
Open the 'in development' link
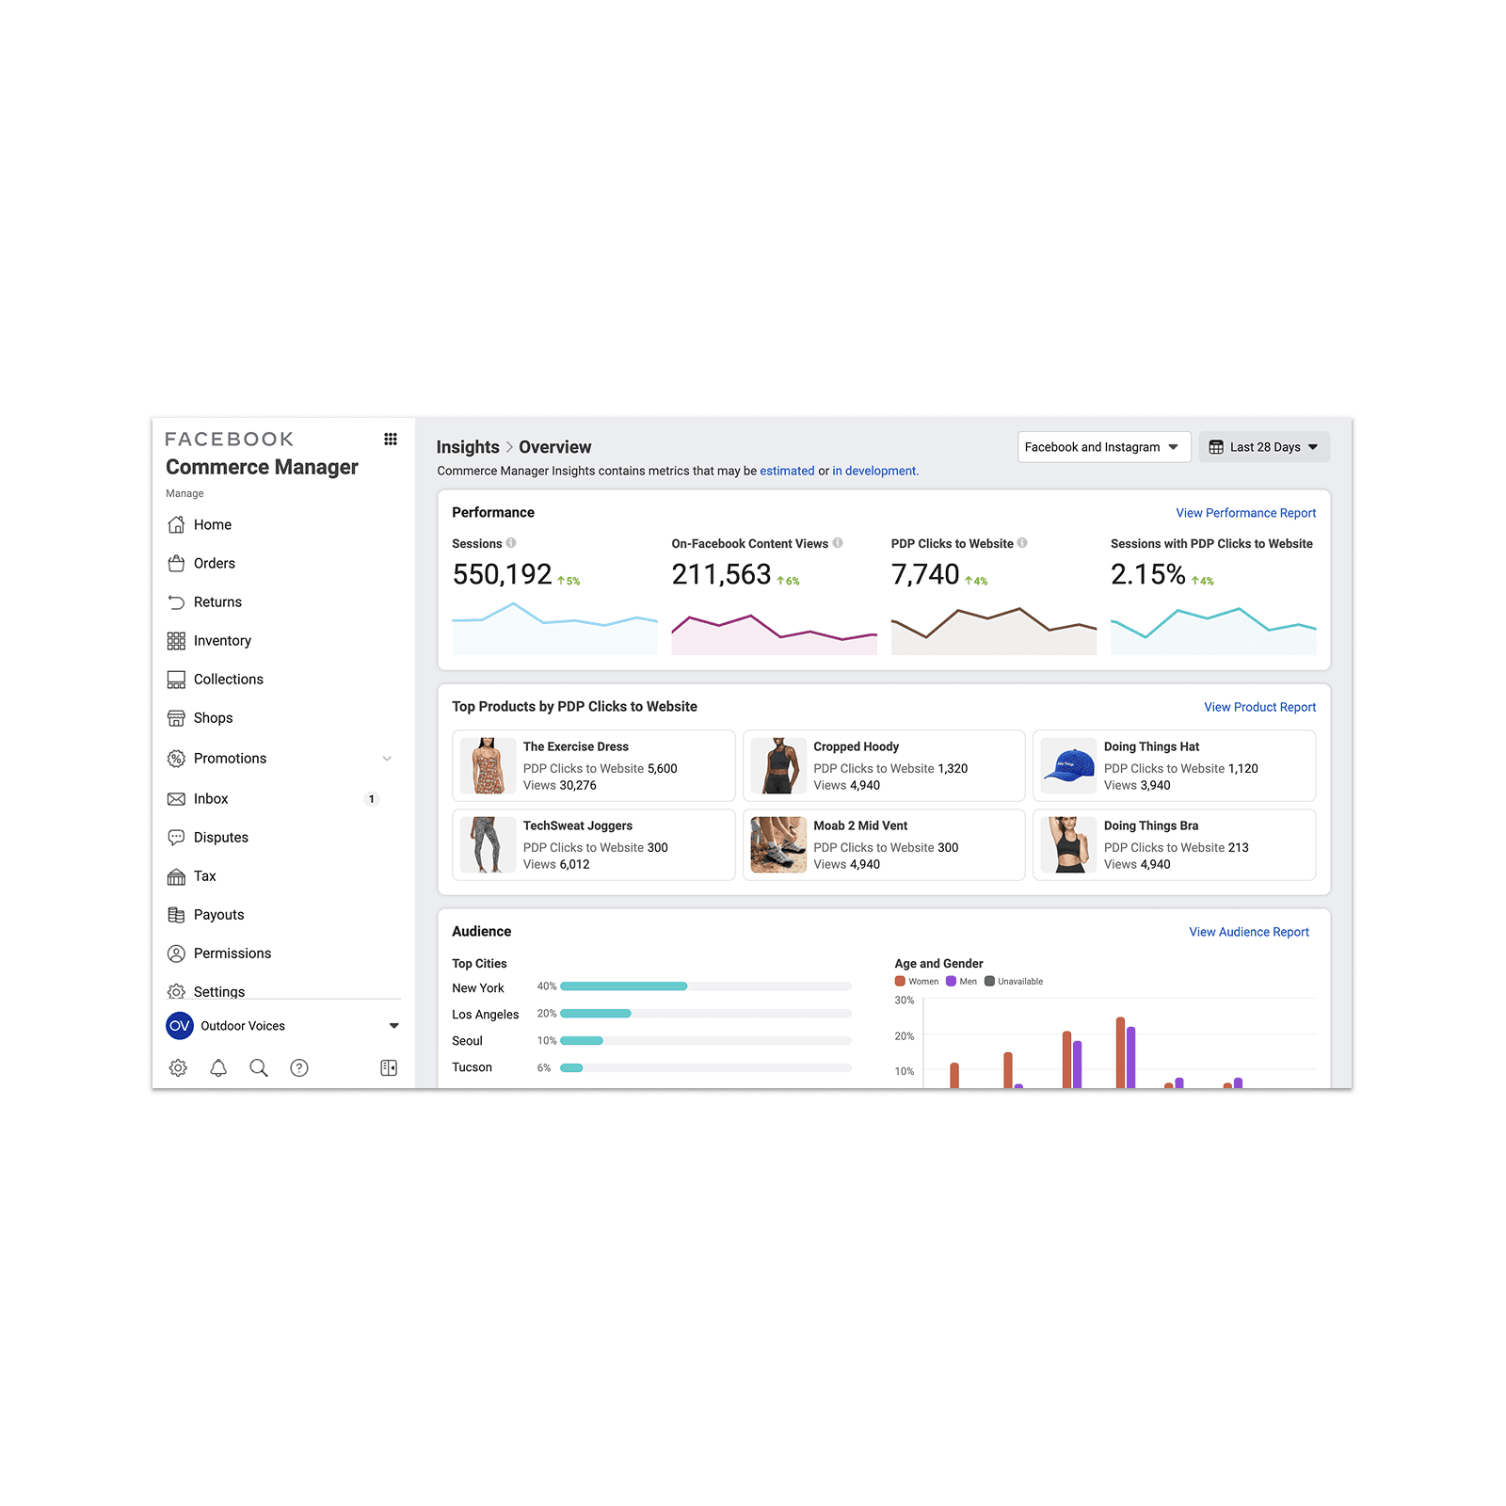point(874,471)
